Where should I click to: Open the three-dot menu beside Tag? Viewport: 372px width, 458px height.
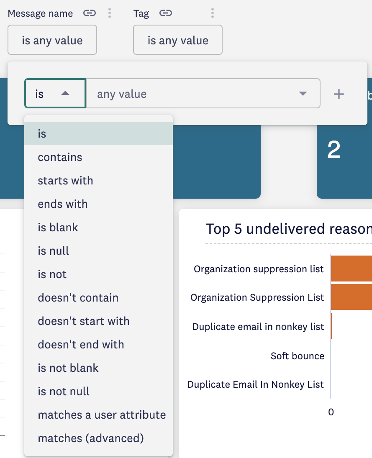point(213,13)
